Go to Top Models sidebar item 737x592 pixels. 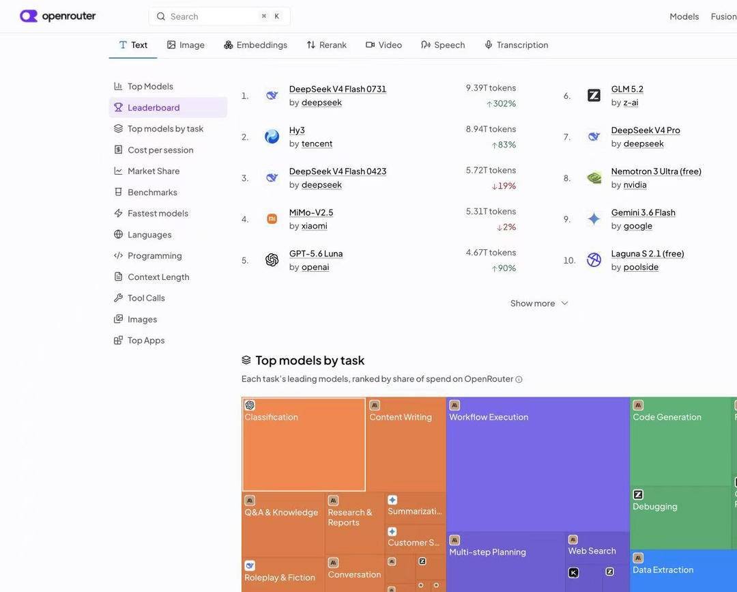point(168,87)
